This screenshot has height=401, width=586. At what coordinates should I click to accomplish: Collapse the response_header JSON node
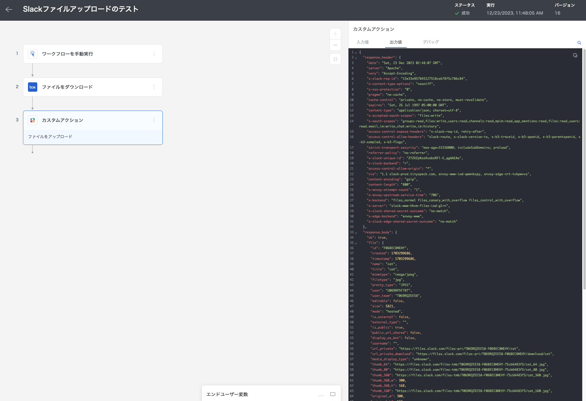(x=356, y=58)
